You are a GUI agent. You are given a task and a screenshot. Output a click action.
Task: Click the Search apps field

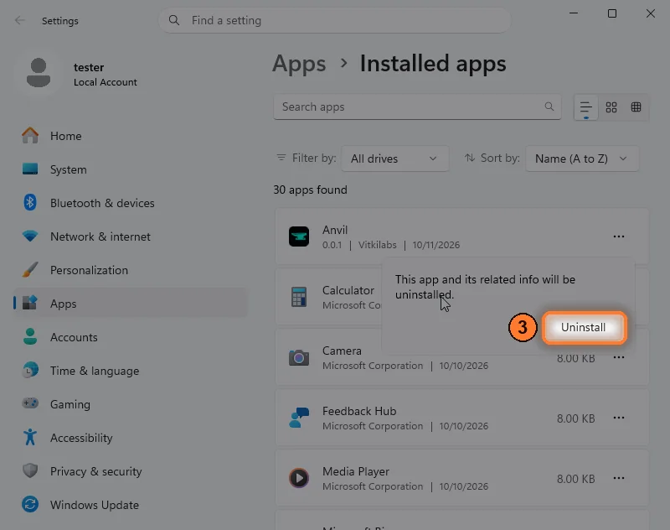417,107
